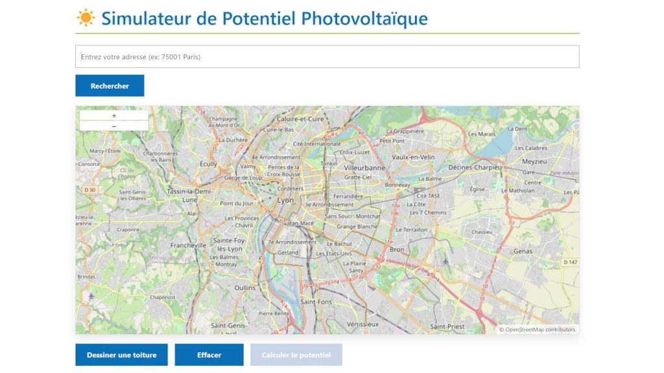Viewport: 664px width, 373px height.
Task: Click the Gratte-Ciel label on the map
Action: pos(358,177)
